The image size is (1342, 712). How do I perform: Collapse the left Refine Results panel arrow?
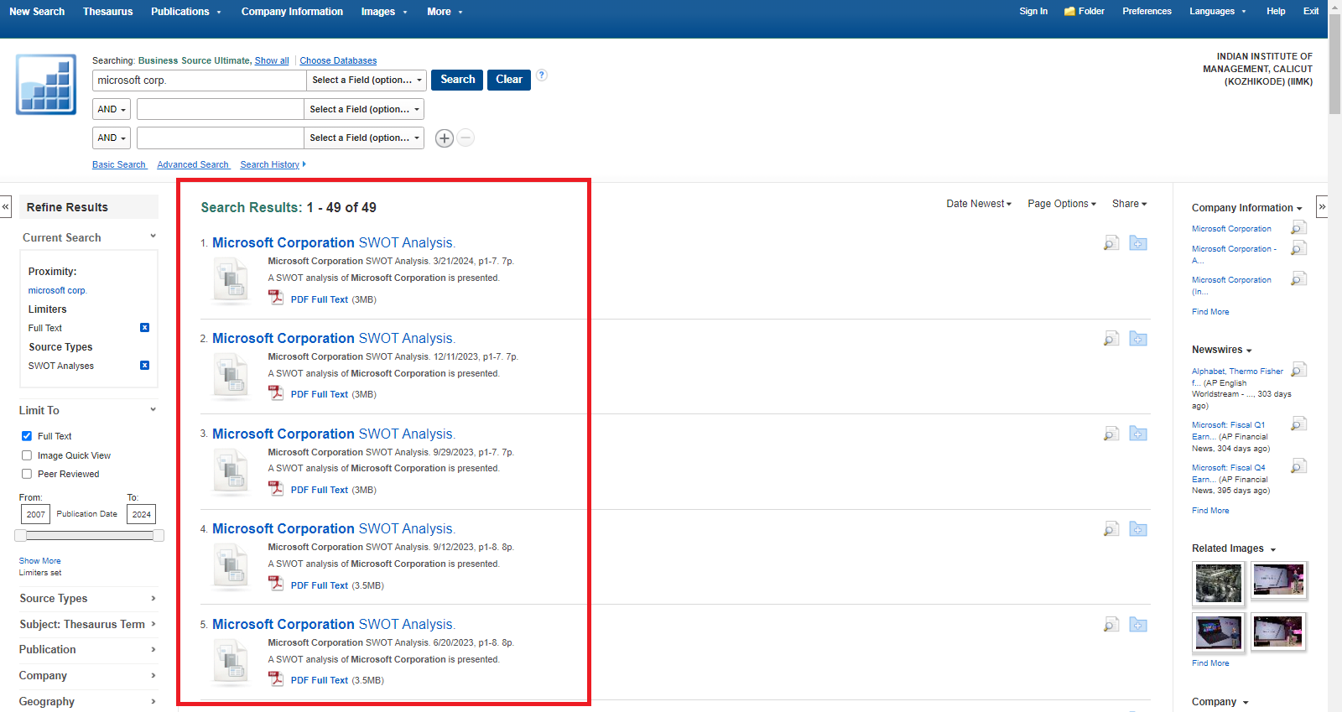[6, 206]
